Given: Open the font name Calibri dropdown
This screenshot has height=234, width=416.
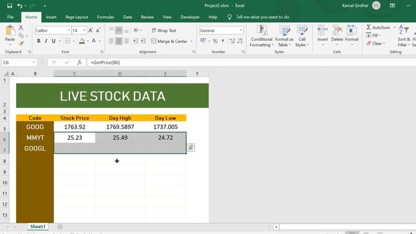Looking at the screenshot, I should pyautogui.click(x=69, y=31).
